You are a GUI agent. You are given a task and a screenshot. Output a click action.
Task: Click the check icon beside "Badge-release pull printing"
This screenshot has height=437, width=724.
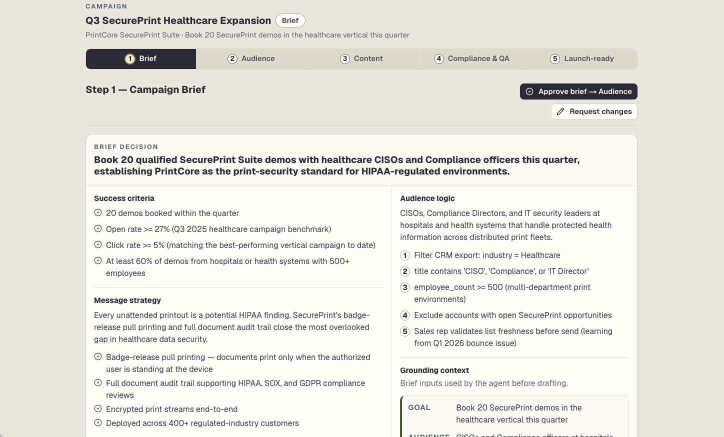tap(98, 357)
